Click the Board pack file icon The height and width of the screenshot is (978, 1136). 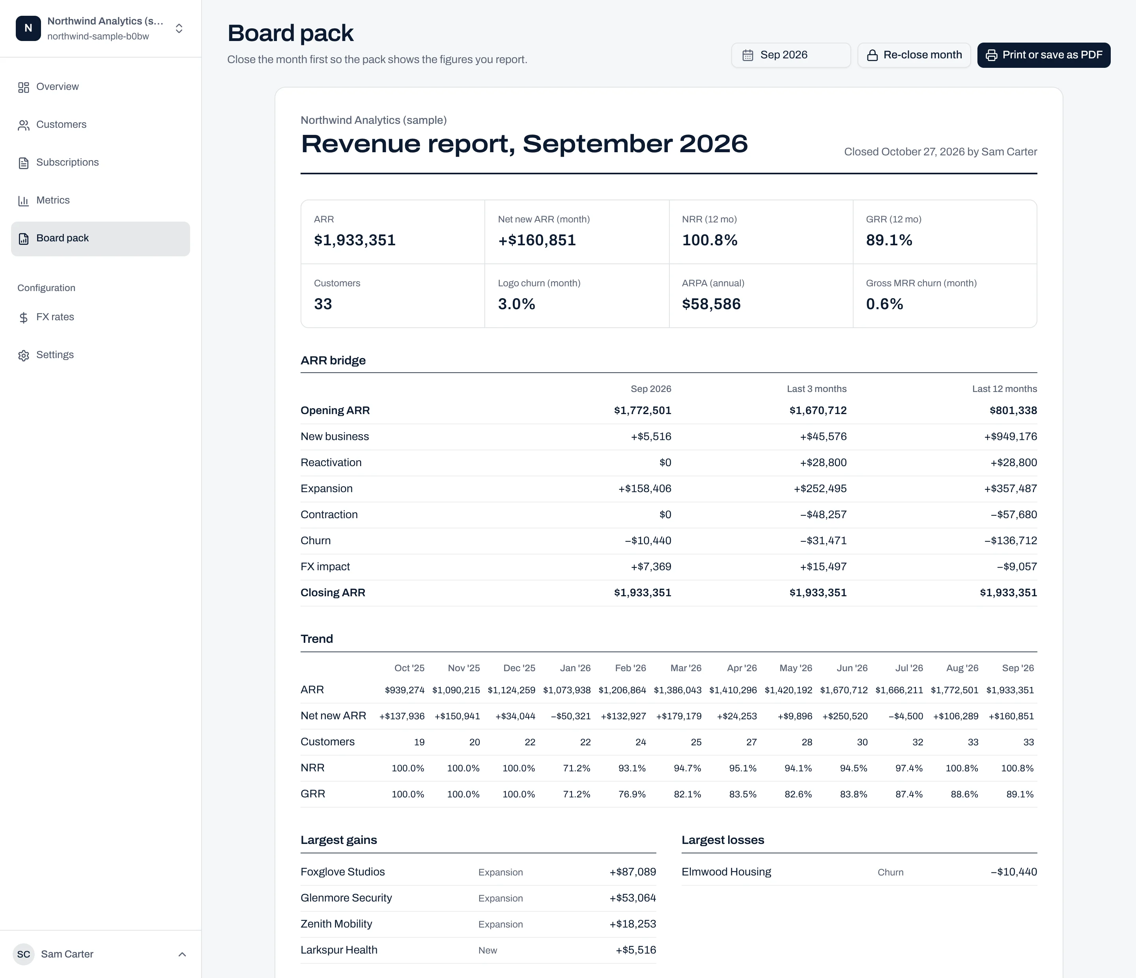point(24,239)
